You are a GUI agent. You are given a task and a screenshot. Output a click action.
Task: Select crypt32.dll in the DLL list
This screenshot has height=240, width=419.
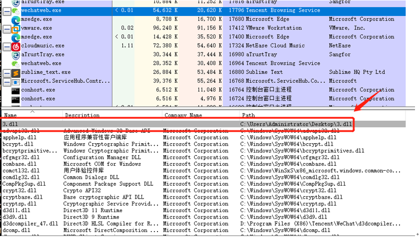click(19, 191)
